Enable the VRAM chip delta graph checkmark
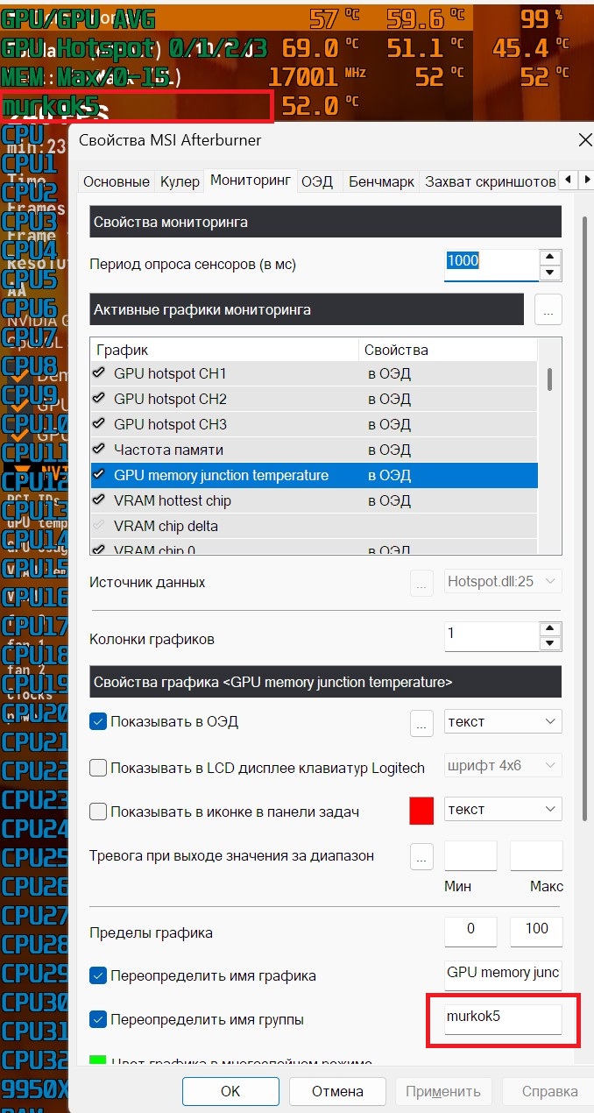594x1113 pixels. (98, 526)
